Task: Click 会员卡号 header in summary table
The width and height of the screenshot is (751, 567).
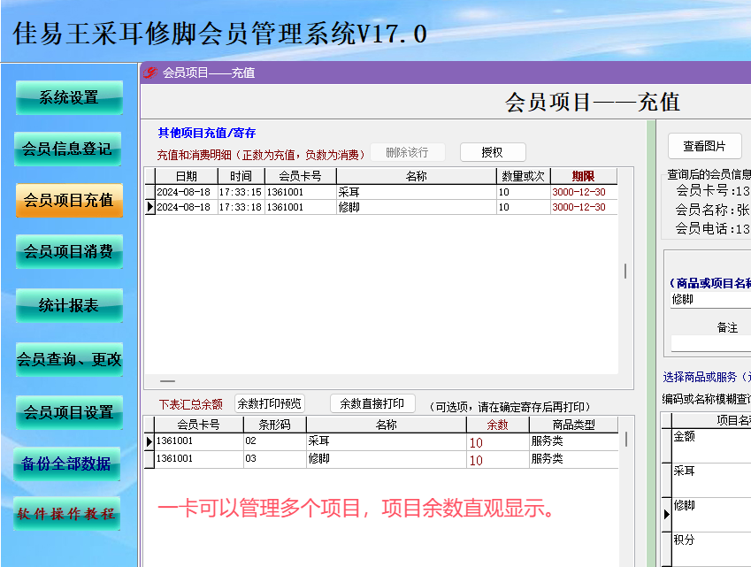Action: 198,425
